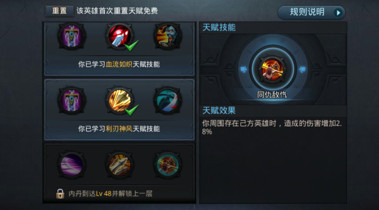The image size is (379, 210).
Task: Expand rules via the play arrow icon
Action: (x=338, y=13)
